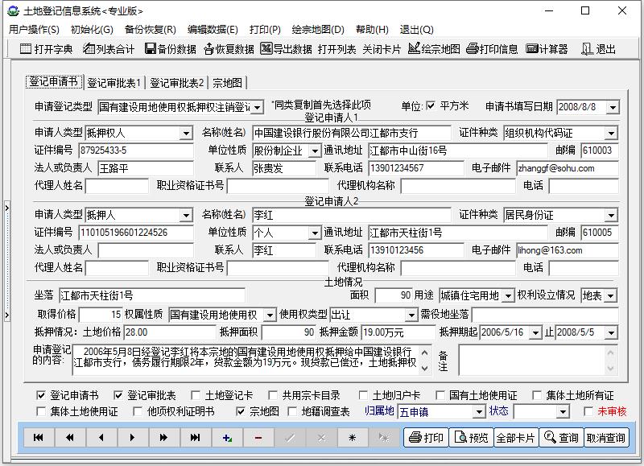The height and width of the screenshot is (466, 644).
Task: Toggle the 平方米 unit checkbox
Action: (x=432, y=105)
